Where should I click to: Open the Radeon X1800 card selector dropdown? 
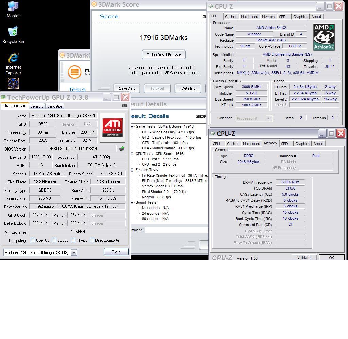click(x=74, y=252)
